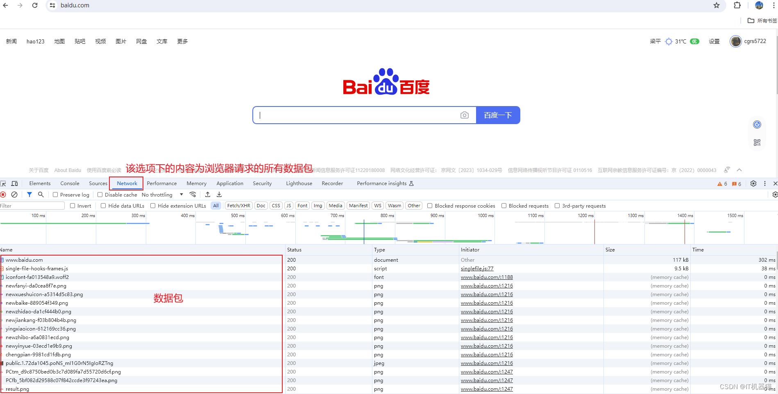Screen dimensions: 778x394
Task: Collapse footer with up chevron
Action: pyautogui.click(x=739, y=170)
